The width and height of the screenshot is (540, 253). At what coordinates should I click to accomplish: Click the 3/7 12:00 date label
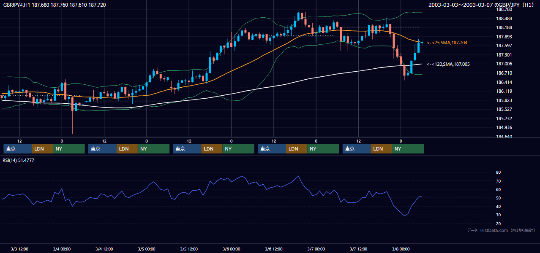point(358,249)
